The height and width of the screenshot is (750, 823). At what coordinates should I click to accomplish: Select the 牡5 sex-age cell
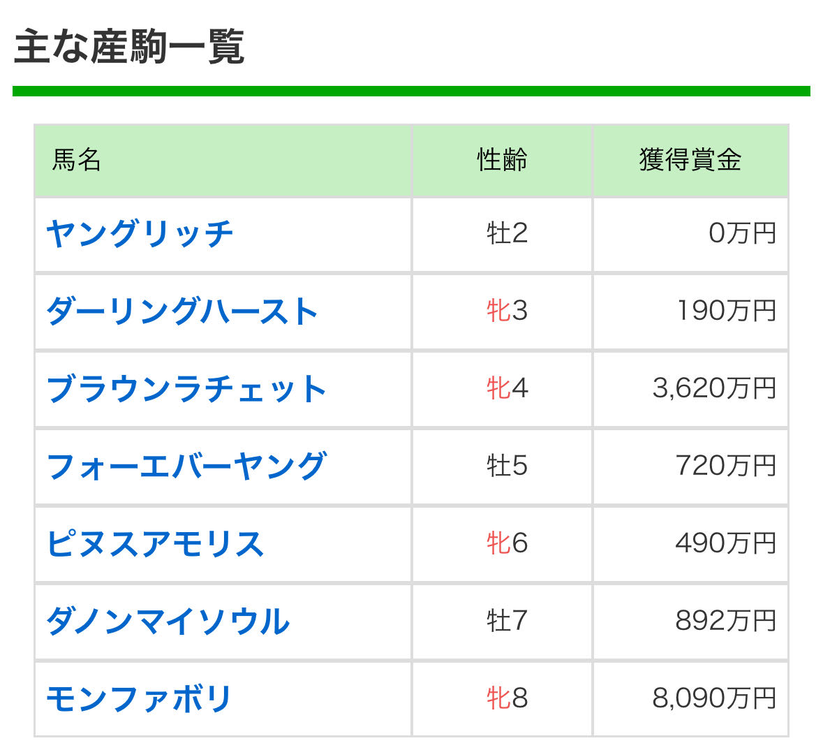point(507,466)
